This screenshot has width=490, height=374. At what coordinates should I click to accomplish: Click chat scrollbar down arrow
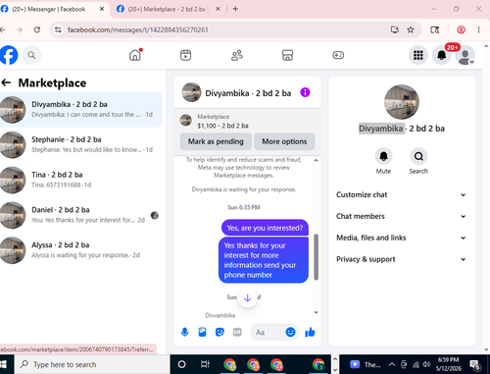tap(316, 312)
